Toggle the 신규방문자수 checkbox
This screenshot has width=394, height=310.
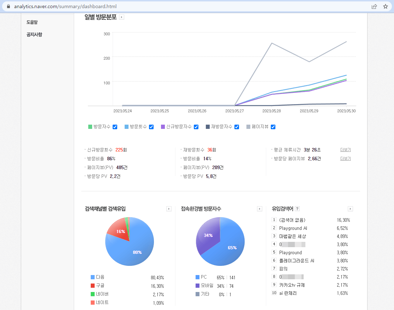click(196, 126)
